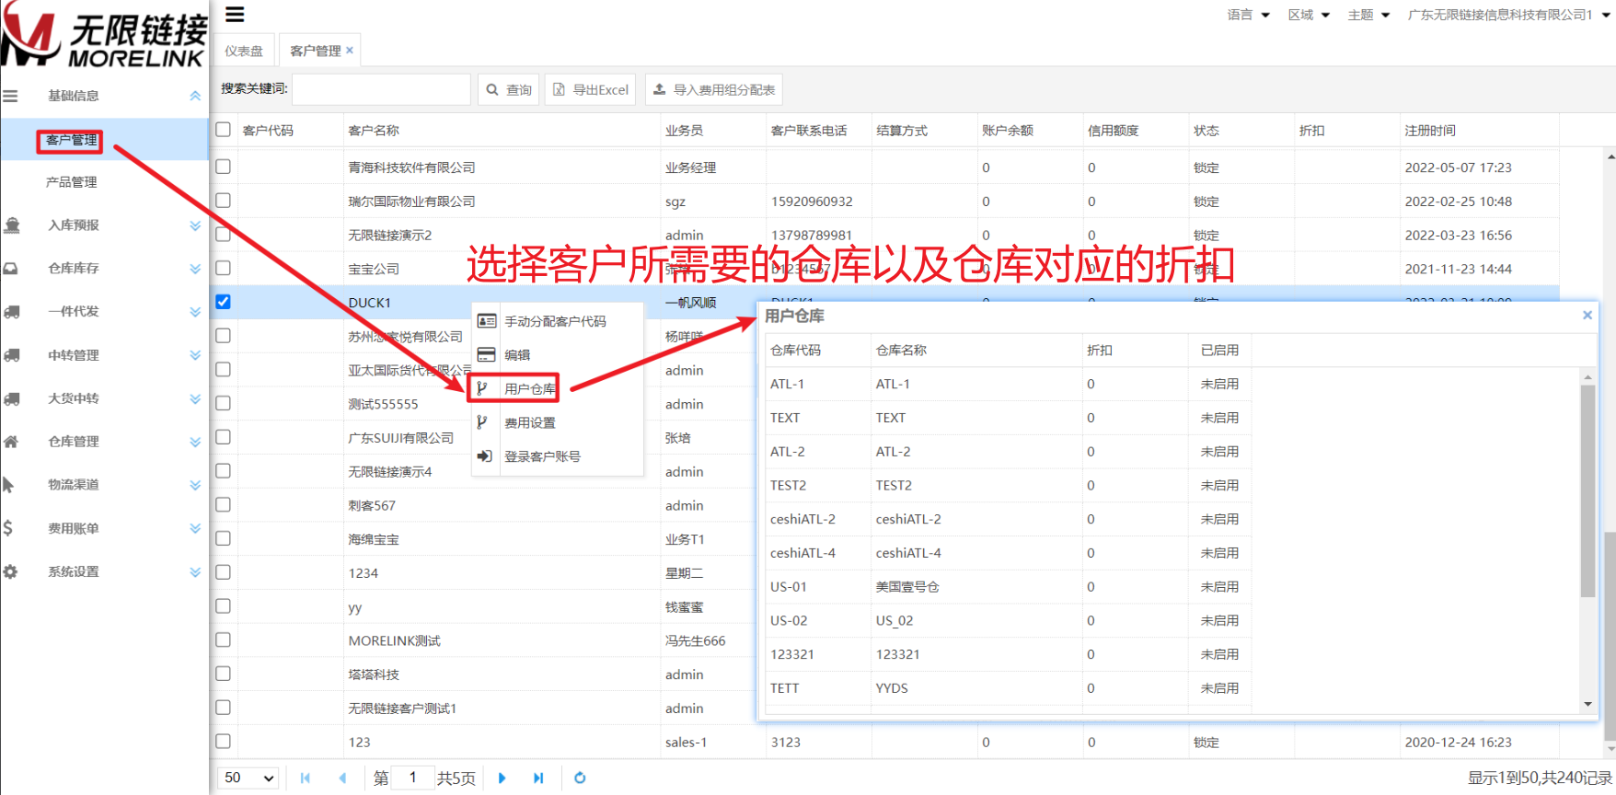This screenshot has width=1616, height=795.
Task: Uncheck the DUCK1 row checkbox
Action: [223, 302]
